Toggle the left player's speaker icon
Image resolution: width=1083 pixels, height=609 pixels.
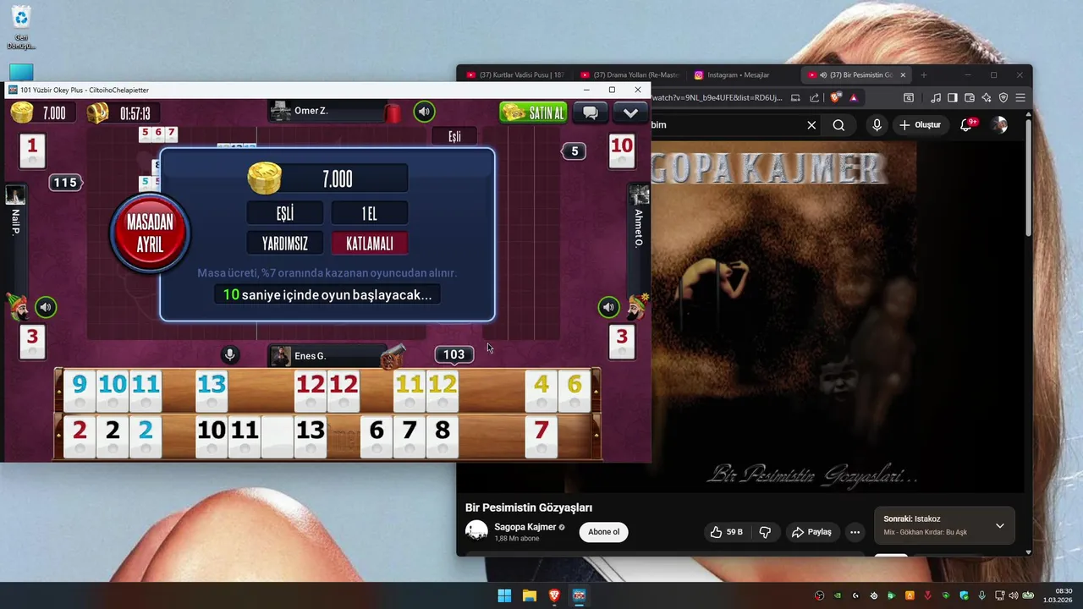pos(46,307)
